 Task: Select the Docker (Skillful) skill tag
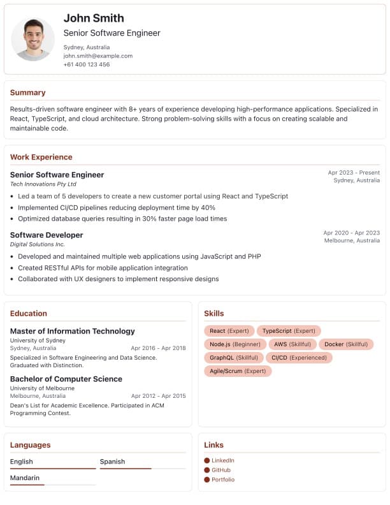(346, 344)
